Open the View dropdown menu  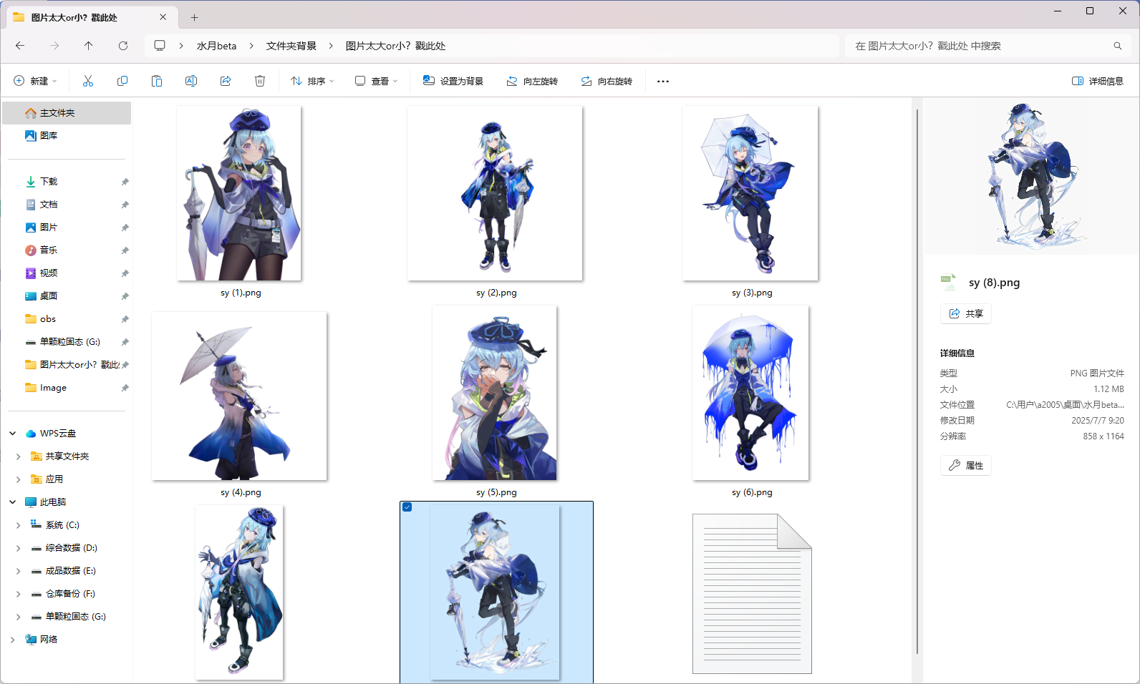coord(376,81)
